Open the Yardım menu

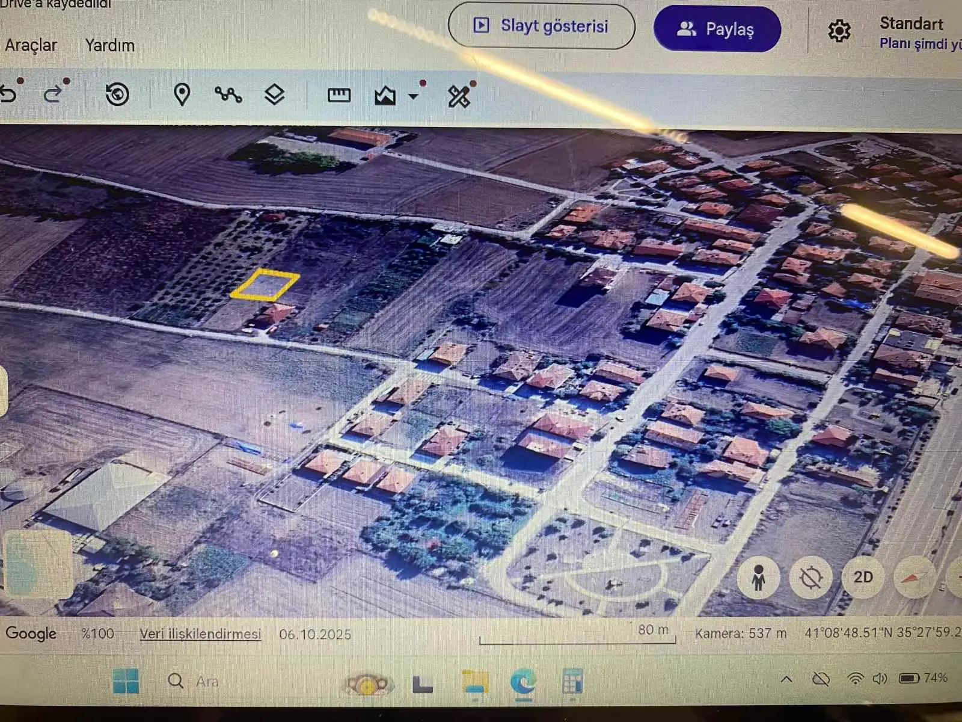tap(109, 45)
